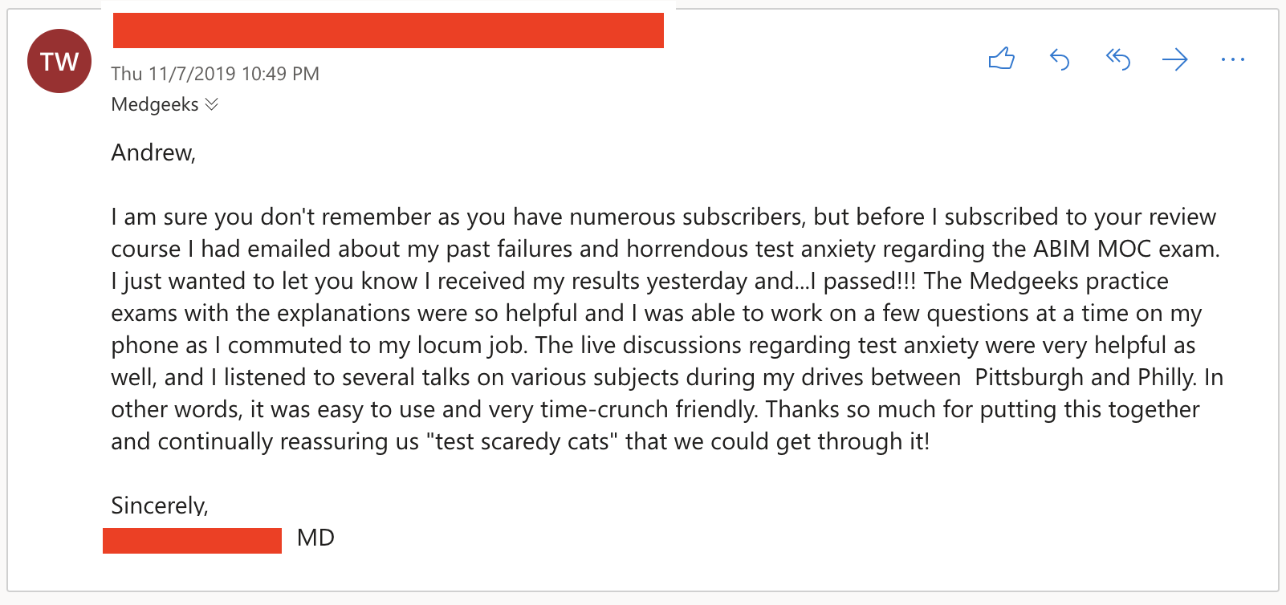Image resolution: width=1286 pixels, height=605 pixels.
Task: Click the Forward arrow icon
Action: tap(1175, 59)
